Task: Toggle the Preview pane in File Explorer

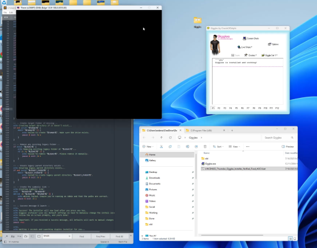Action: 288,146
